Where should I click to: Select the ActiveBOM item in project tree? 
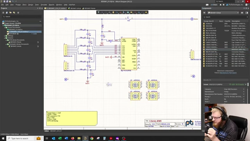tap(13, 34)
